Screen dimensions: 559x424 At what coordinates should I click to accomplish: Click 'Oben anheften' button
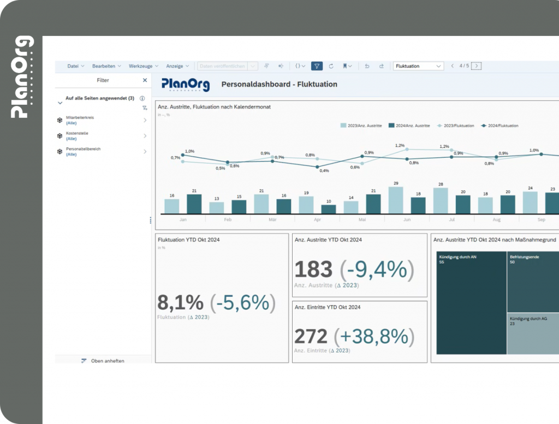pyautogui.click(x=103, y=361)
